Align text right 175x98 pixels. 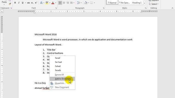pyautogui.click(x=68, y=3)
